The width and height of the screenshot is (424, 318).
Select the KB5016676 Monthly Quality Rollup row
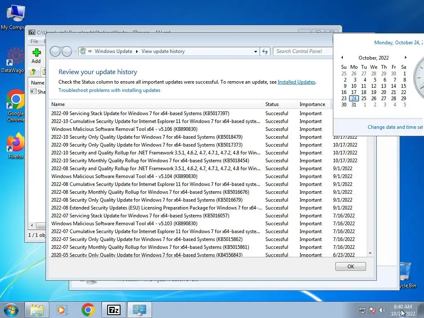point(208,192)
